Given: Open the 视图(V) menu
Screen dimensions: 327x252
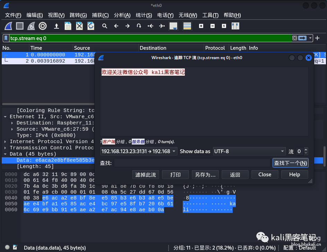Looking at the screenshot, I should (x=56, y=15).
